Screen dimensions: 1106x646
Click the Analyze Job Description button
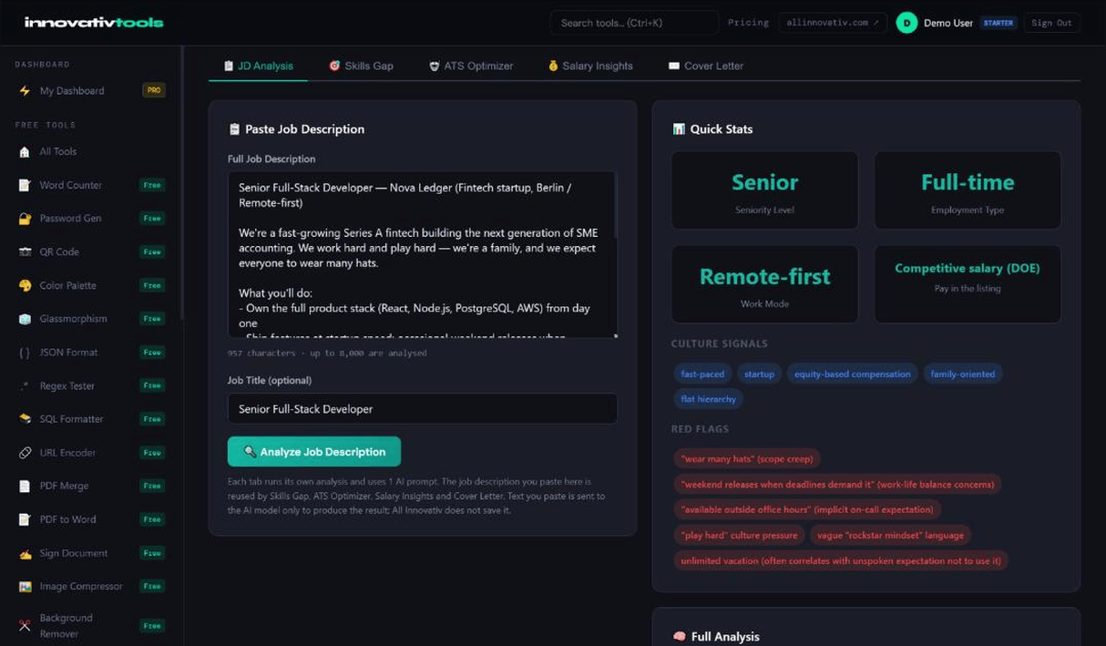coord(314,452)
